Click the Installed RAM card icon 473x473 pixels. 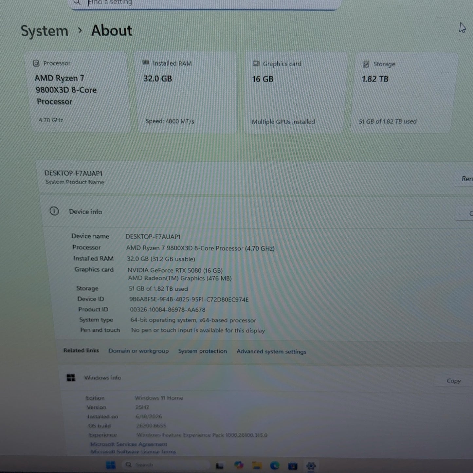click(146, 63)
